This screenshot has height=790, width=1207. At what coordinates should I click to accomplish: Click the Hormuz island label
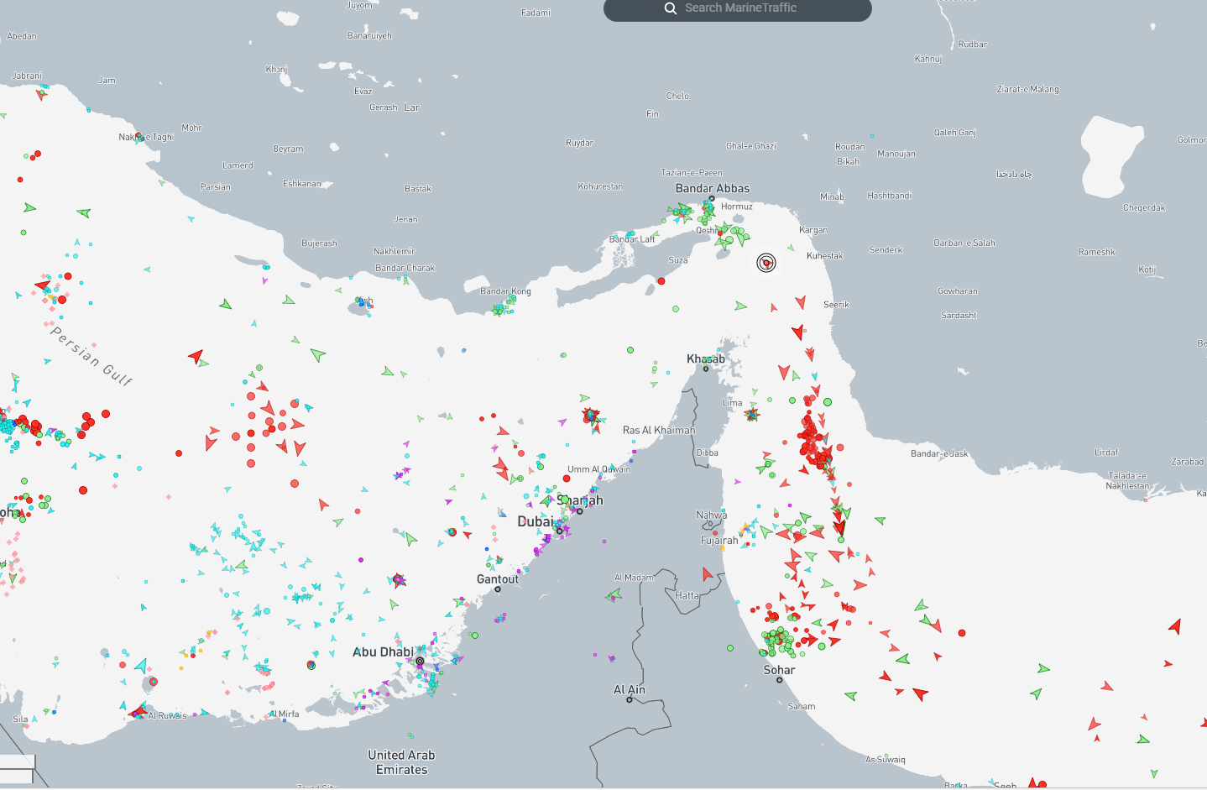tap(737, 207)
